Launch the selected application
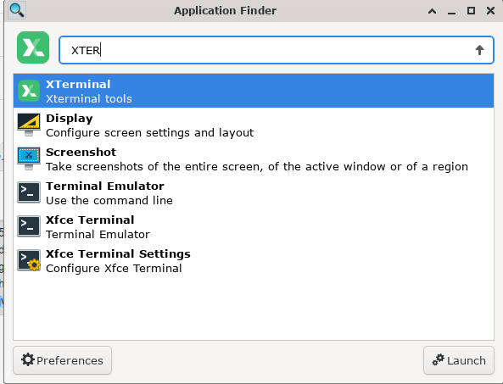The height and width of the screenshot is (384, 503). pos(459,360)
